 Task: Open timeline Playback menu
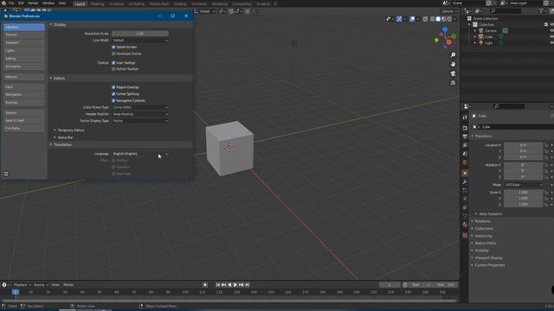pyautogui.click(x=22, y=285)
